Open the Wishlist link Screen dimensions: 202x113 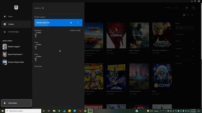168,8
